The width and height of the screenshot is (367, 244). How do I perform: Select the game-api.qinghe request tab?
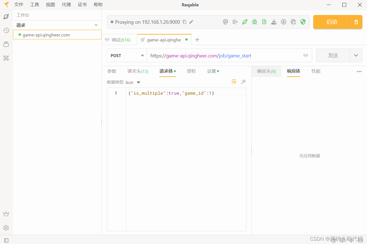[164, 40]
